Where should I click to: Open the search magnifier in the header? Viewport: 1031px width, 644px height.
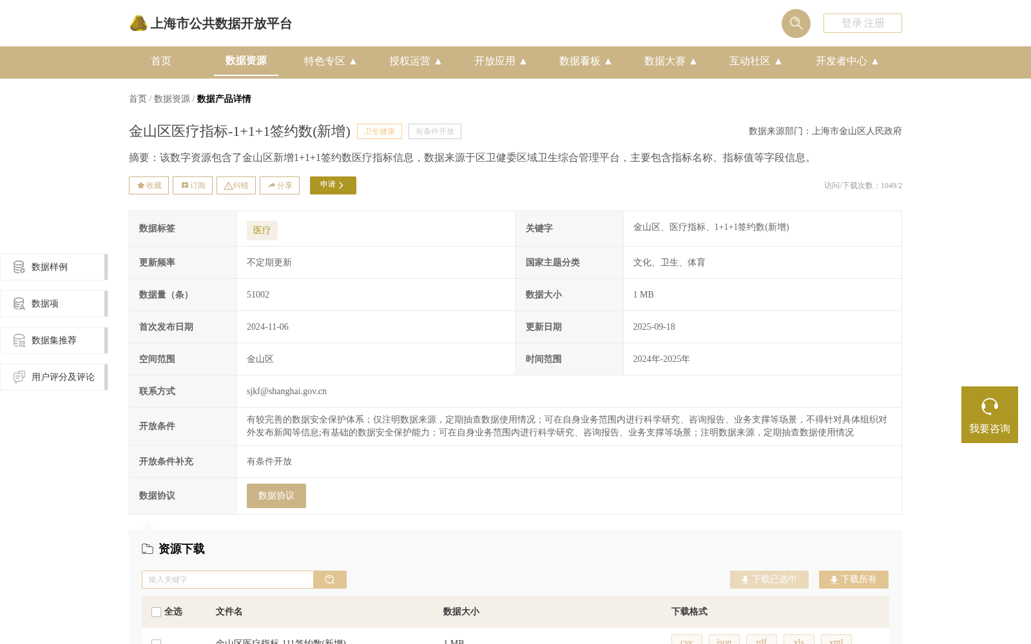pyautogui.click(x=796, y=23)
